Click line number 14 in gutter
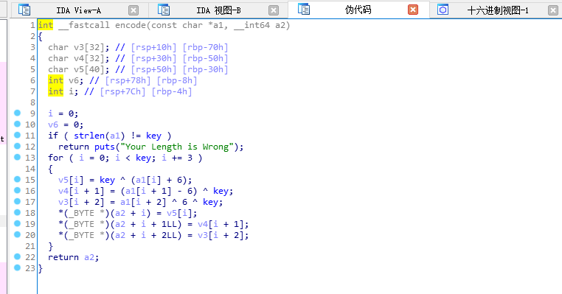 [30, 169]
